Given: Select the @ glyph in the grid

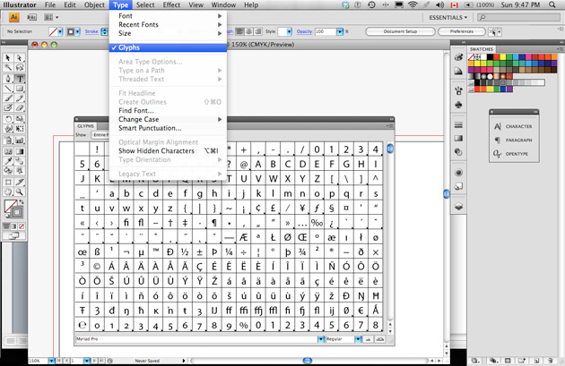Looking at the screenshot, I should [243, 164].
